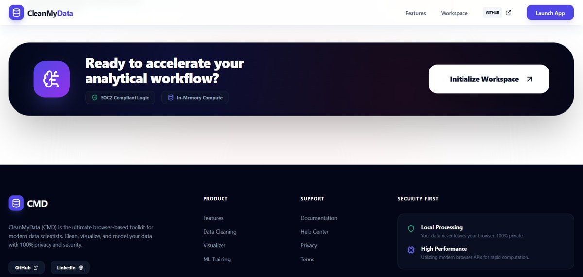Click the GitHub button in the footer
The height and width of the screenshot is (277, 583).
point(27,268)
